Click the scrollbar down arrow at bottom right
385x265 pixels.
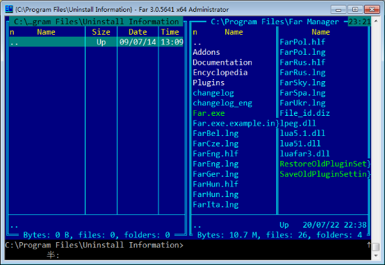[376, 256]
